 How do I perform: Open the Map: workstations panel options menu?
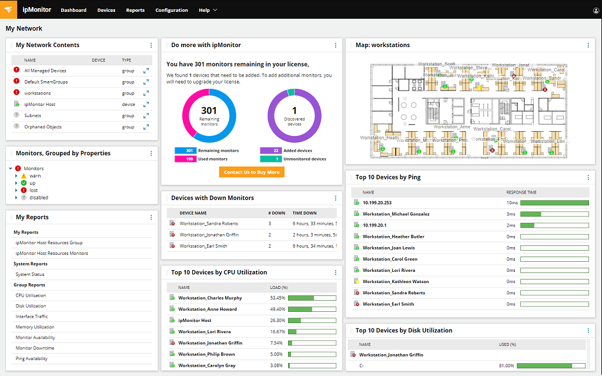pos(588,45)
